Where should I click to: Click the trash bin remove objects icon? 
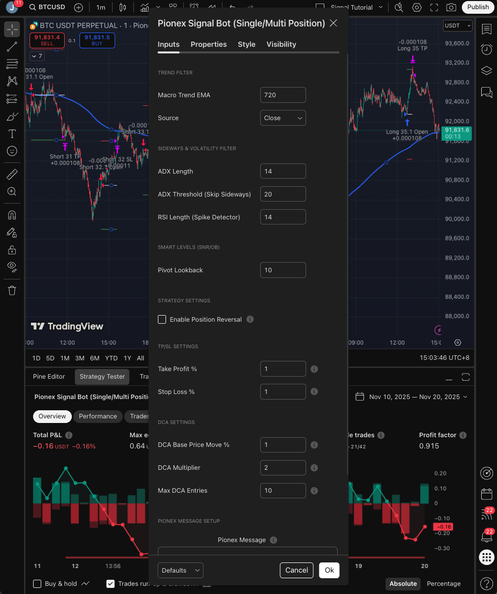[12, 290]
